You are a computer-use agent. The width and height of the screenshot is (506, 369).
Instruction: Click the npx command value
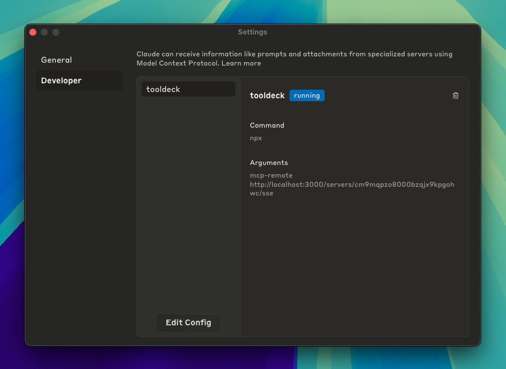point(256,139)
